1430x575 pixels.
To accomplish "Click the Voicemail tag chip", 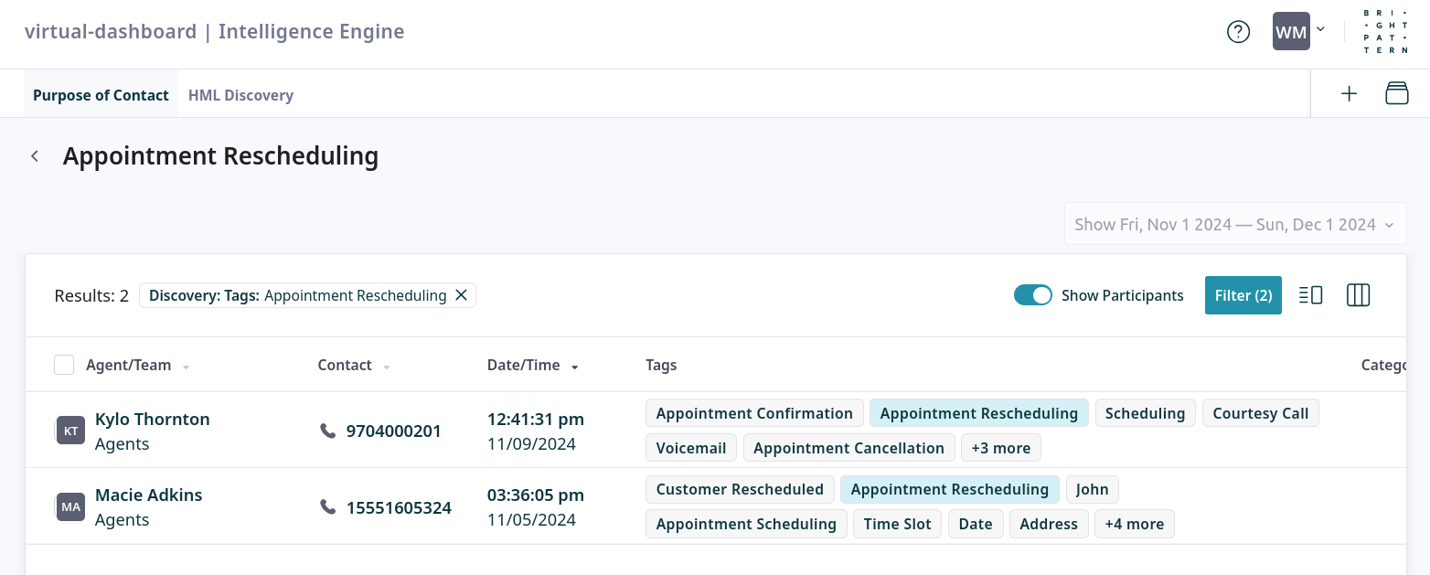I will click(690, 448).
